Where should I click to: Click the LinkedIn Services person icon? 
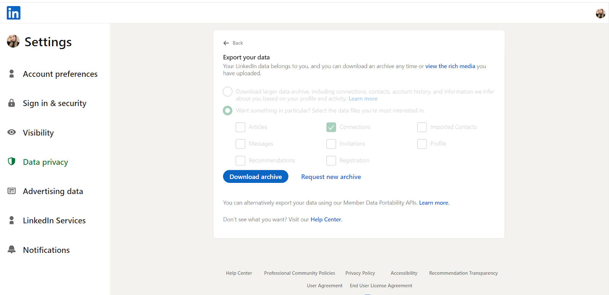[x=11, y=220]
